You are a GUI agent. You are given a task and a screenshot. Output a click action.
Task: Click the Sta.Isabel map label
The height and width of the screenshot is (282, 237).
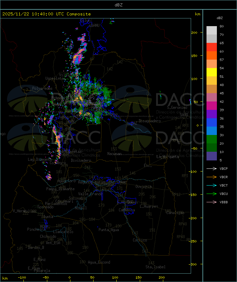click(156, 267)
